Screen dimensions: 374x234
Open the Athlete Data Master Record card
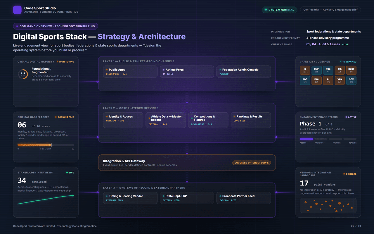(166, 120)
